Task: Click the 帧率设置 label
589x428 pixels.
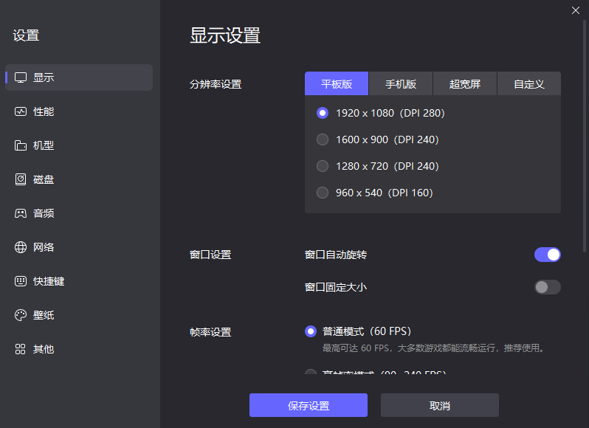Action: [x=210, y=332]
